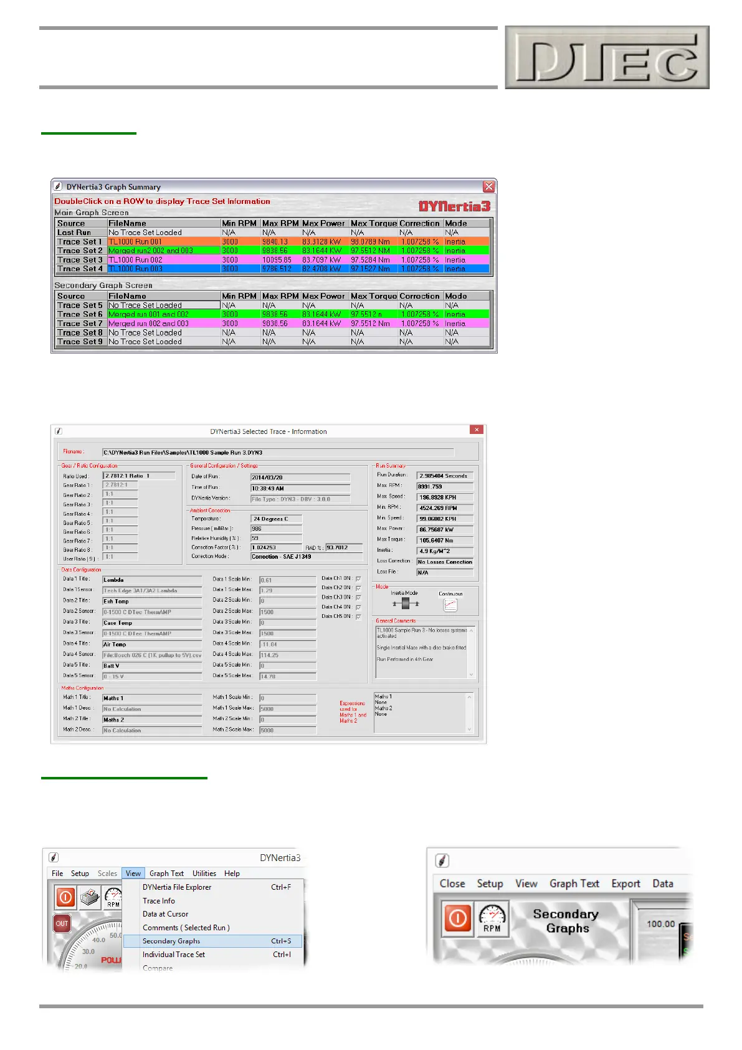Toggle the Data Ch4 ON checkbox
742x1050 pixels.
click(358, 607)
